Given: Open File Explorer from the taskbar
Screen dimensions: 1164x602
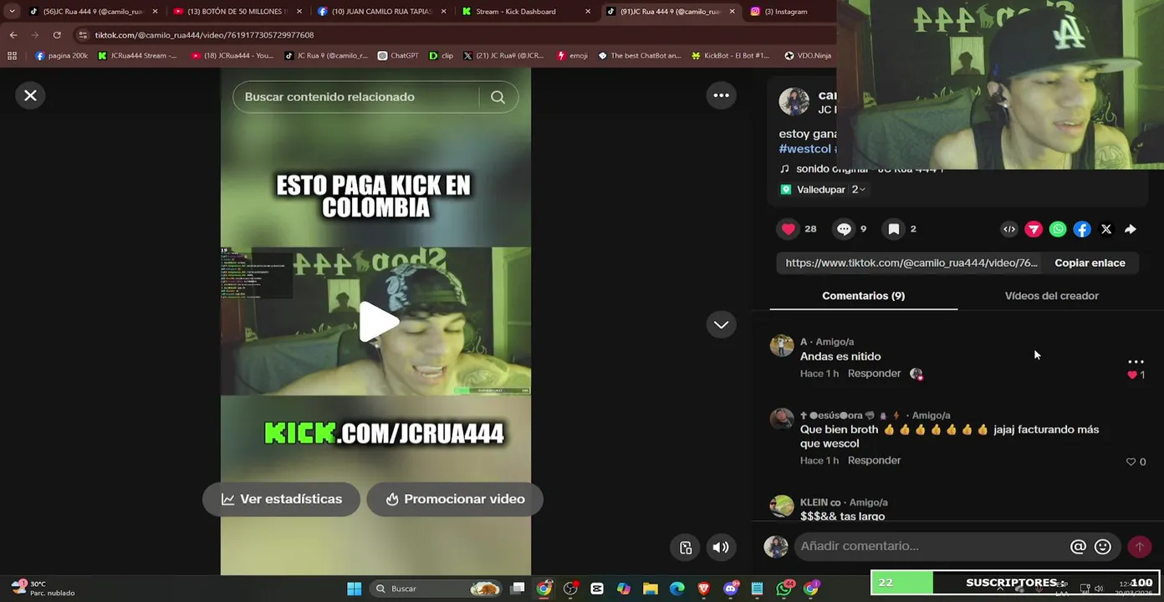Looking at the screenshot, I should pyautogui.click(x=650, y=589).
